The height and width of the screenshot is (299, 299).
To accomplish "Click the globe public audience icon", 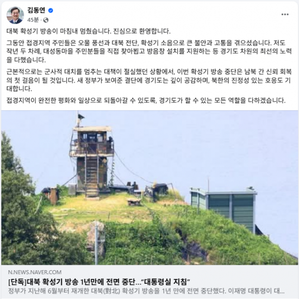I will (x=46, y=20).
